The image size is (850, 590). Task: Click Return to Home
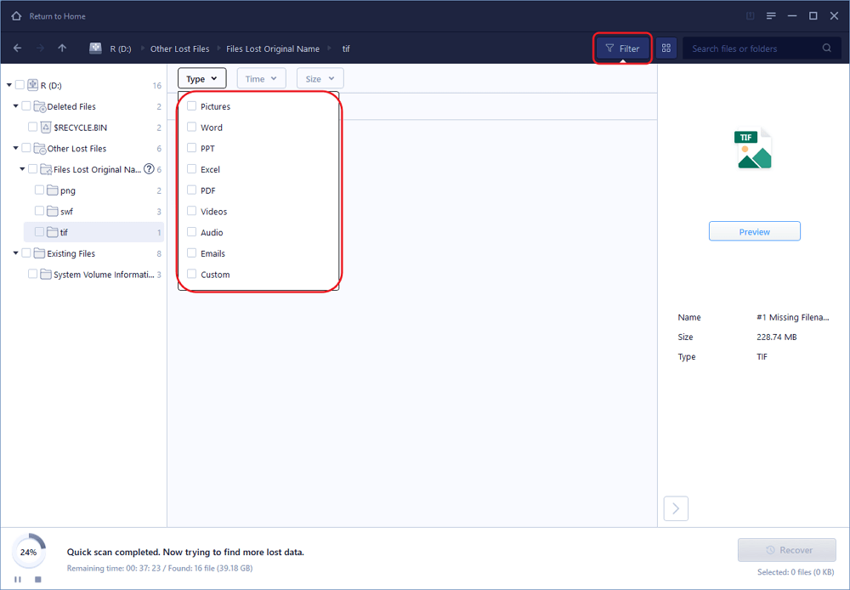[47, 15]
